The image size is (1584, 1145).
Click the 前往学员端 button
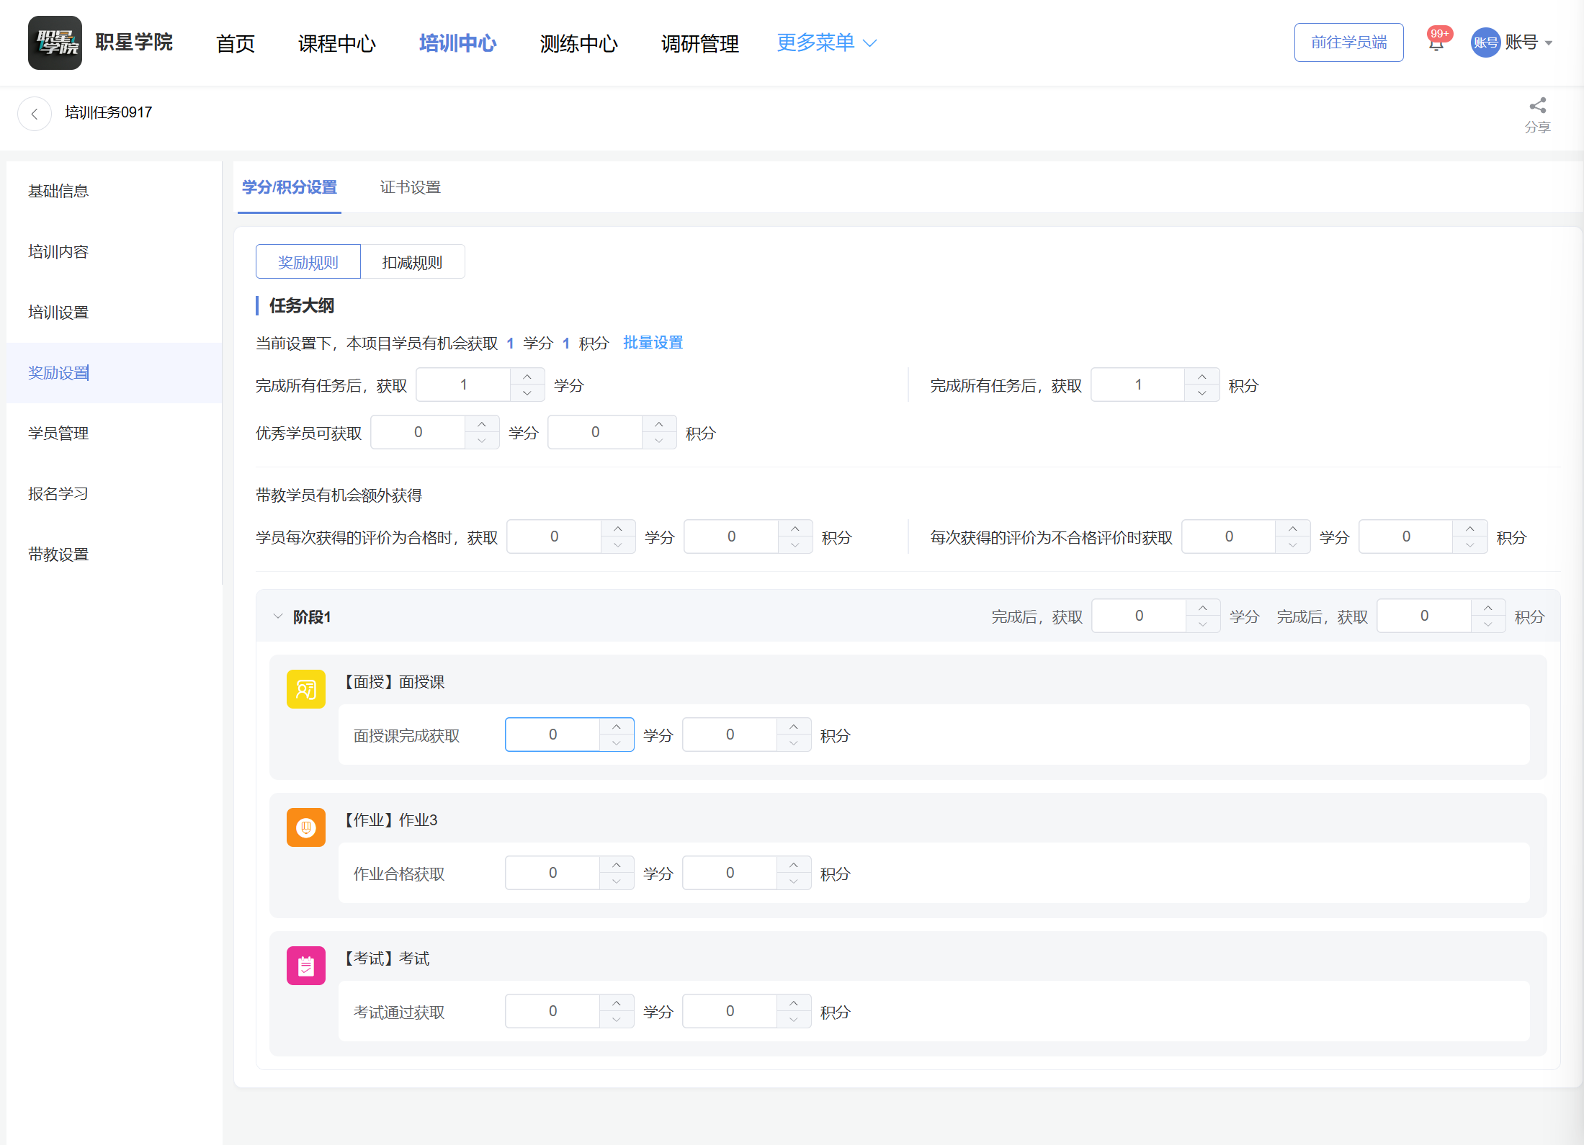1348,42
